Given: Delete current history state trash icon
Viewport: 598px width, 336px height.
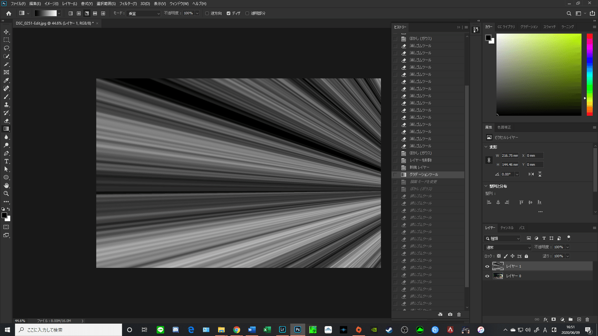Looking at the screenshot, I should click(459, 315).
